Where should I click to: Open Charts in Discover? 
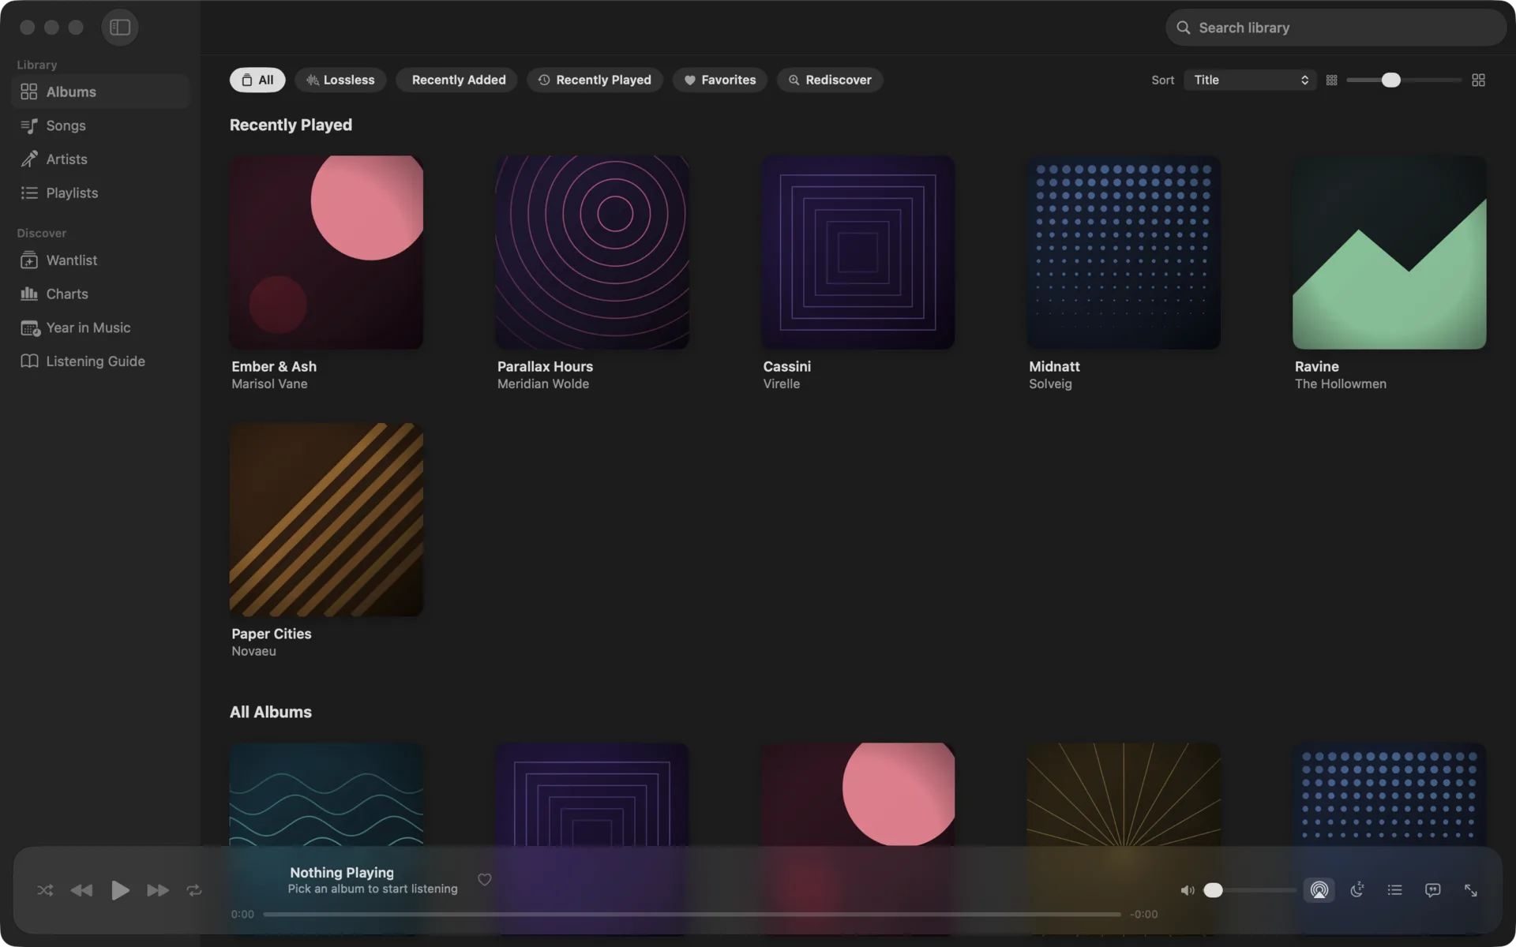coord(101,294)
